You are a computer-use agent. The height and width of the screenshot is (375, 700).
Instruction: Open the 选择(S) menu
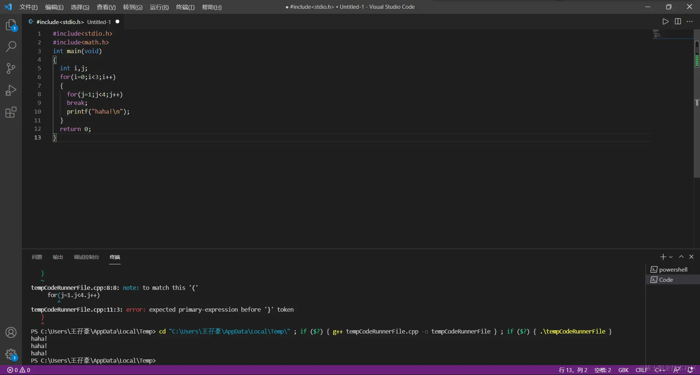tap(80, 7)
